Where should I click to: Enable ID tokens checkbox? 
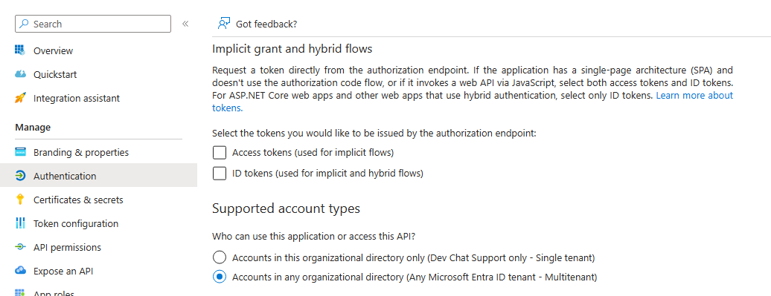220,173
